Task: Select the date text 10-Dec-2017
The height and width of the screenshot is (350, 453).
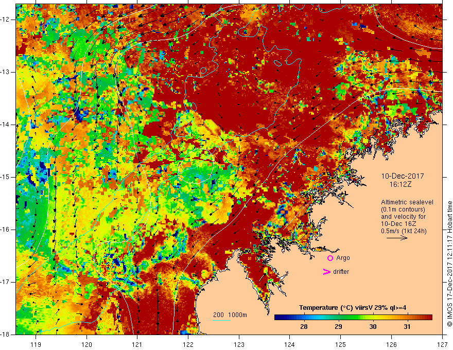Action: (403, 176)
